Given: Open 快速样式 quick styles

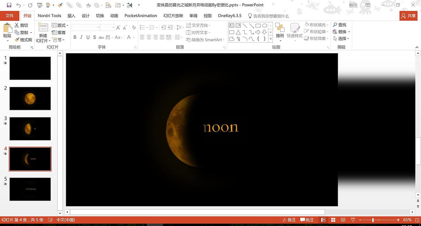Looking at the screenshot, I should (x=294, y=31).
